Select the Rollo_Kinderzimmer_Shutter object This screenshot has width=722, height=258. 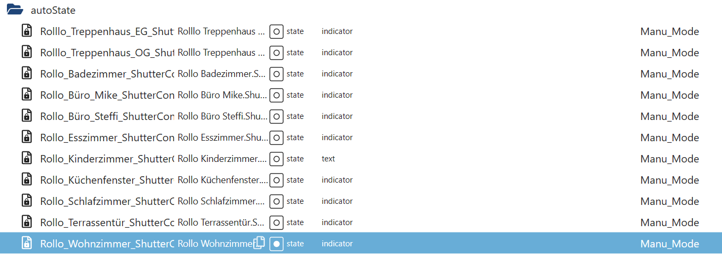coord(361,159)
